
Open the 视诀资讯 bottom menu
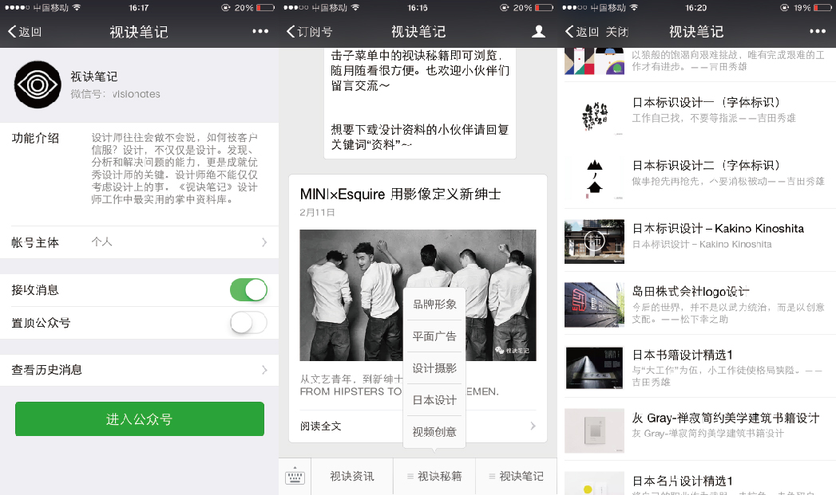pyautogui.click(x=352, y=477)
